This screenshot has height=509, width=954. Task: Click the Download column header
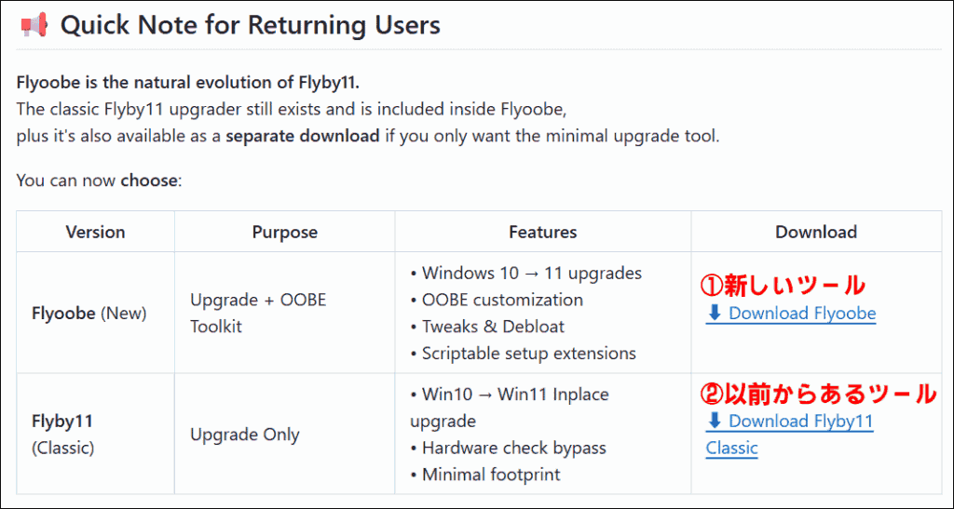coord(816,232)
